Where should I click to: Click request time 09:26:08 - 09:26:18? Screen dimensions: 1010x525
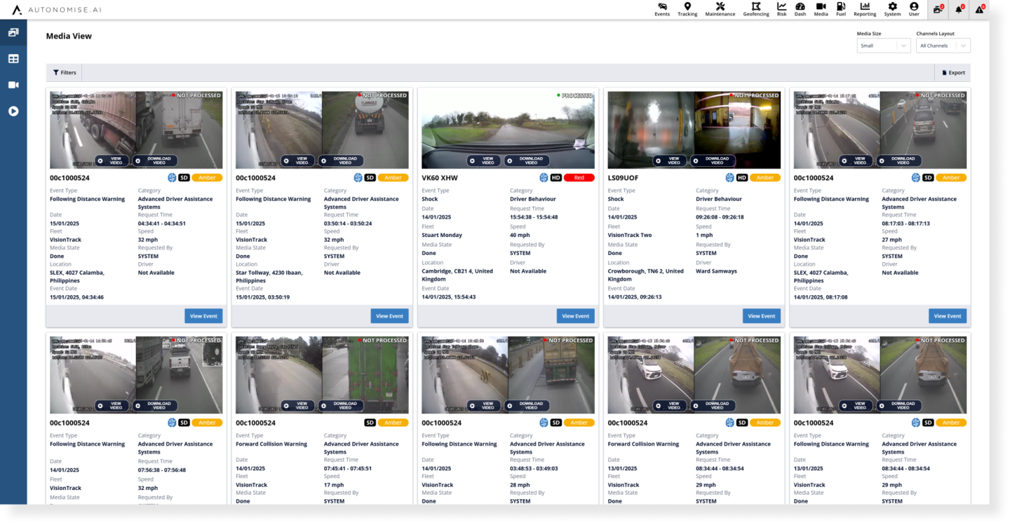coord(720,217)
